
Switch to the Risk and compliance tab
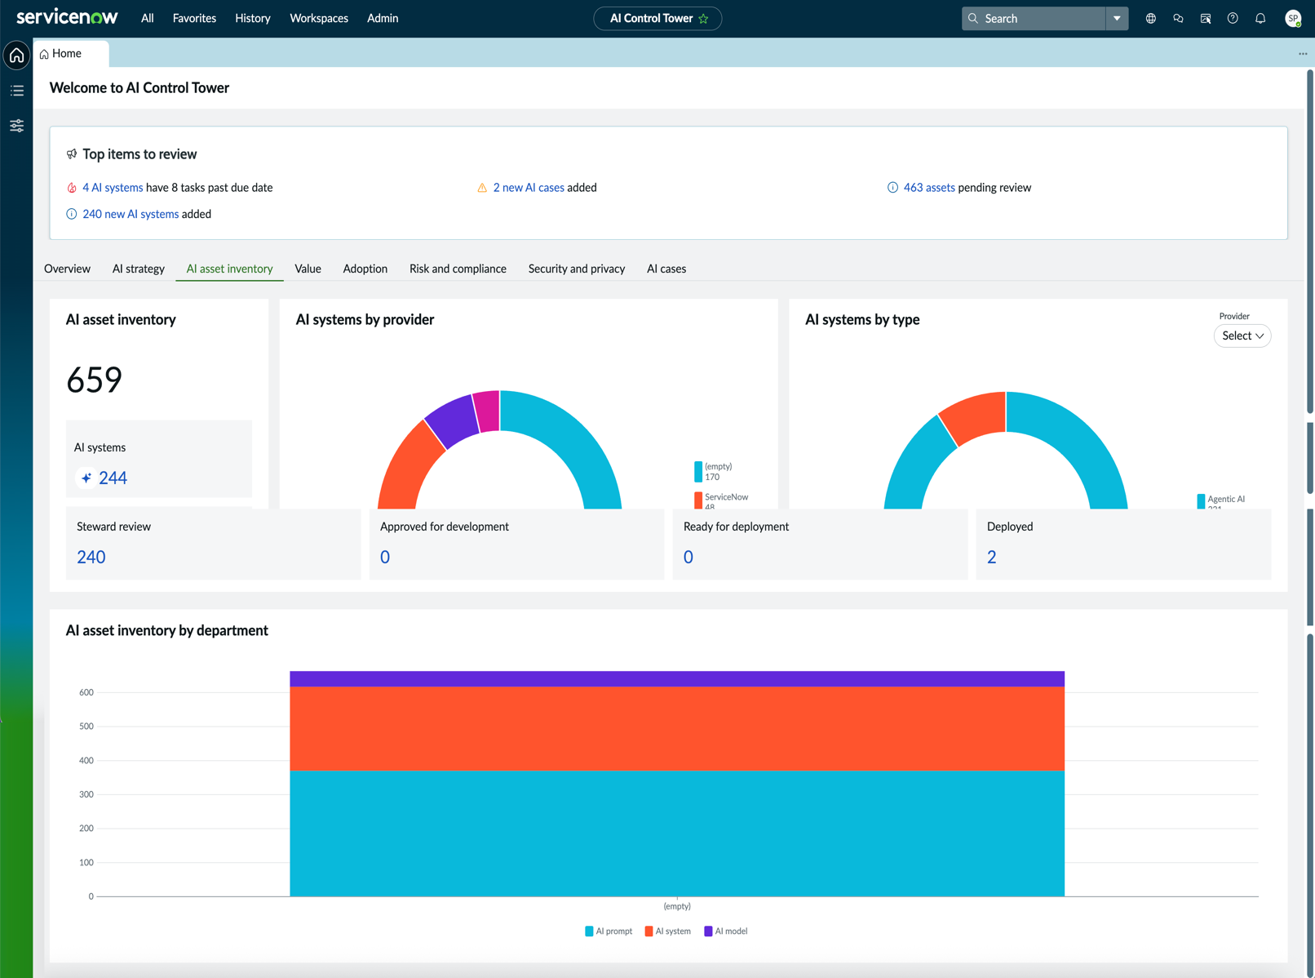coord(458,269)
